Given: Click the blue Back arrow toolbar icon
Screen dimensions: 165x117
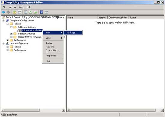Looking at the screenshot, I should 4,12.
